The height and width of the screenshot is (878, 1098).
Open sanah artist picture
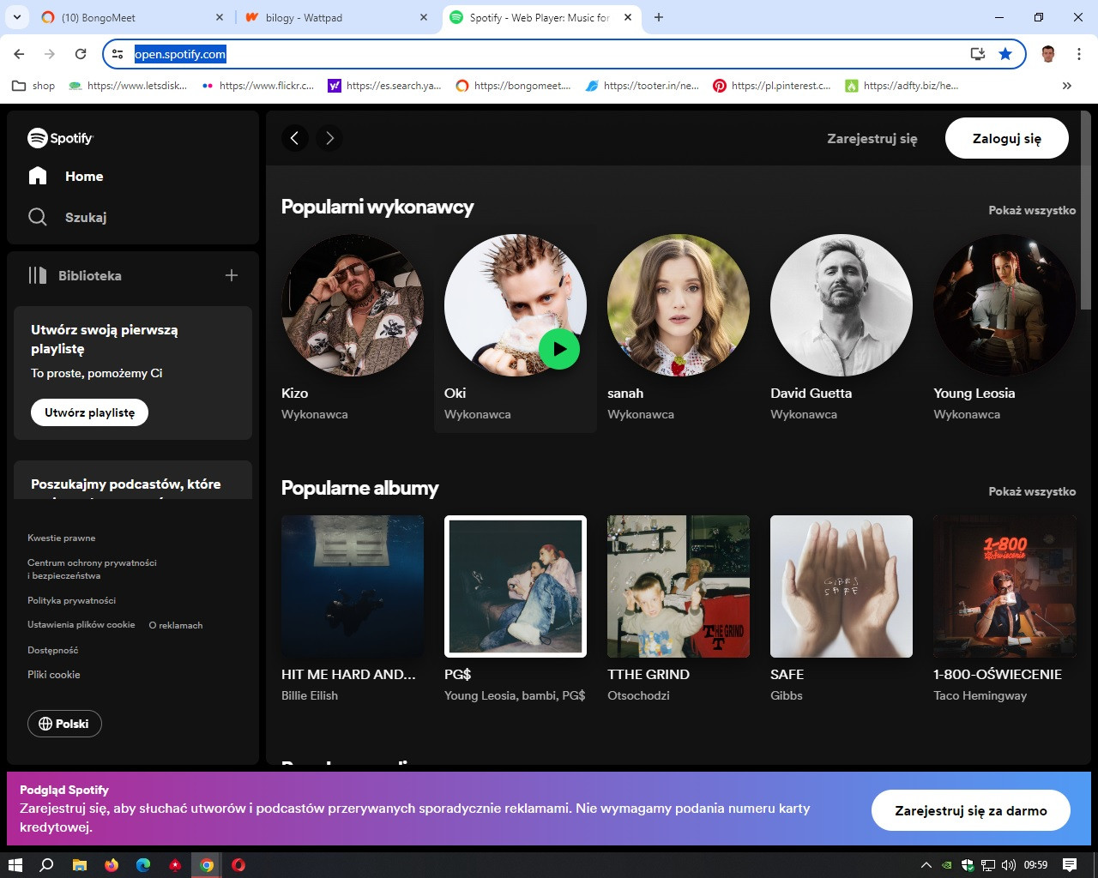point(679,305)
